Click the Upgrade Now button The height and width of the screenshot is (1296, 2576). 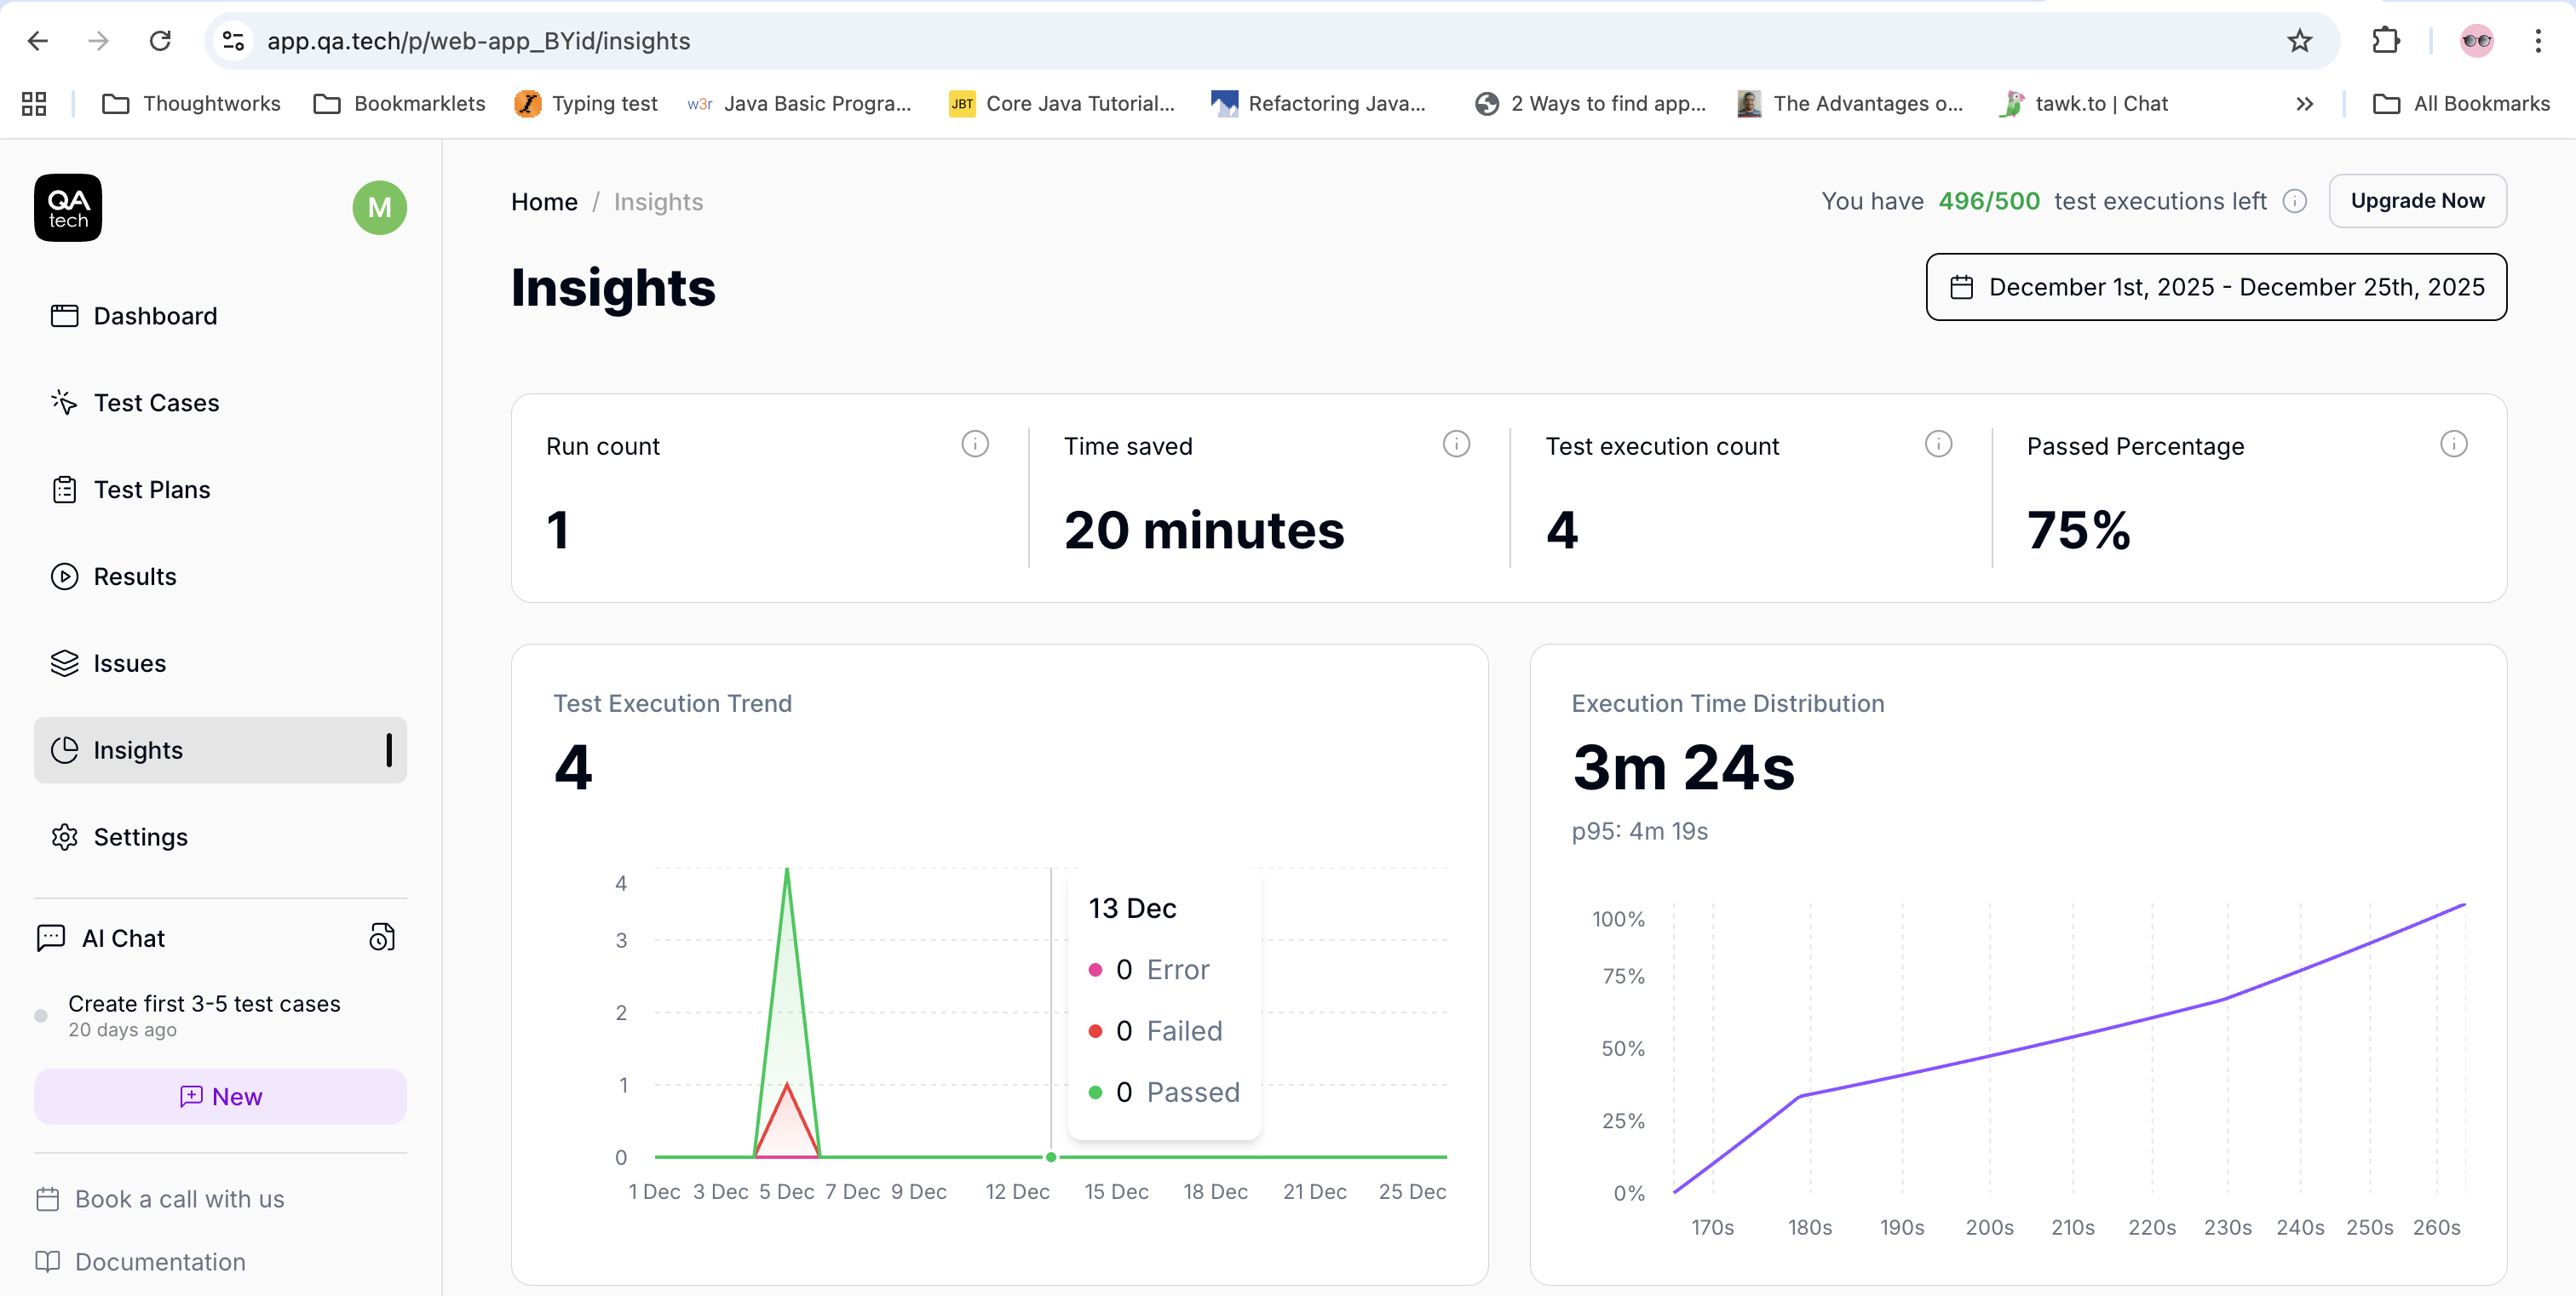[2416, 201]
